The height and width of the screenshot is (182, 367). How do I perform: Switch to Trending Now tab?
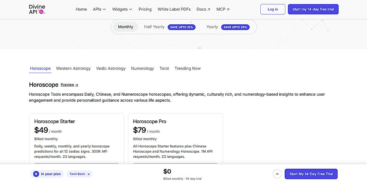188,68
